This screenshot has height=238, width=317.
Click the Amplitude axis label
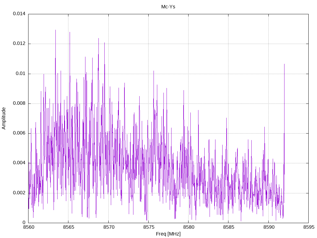(x=4, y=118)
